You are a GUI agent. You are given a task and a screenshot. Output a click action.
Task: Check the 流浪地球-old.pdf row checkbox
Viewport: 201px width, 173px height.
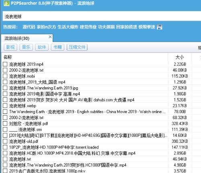coord(5,141)
